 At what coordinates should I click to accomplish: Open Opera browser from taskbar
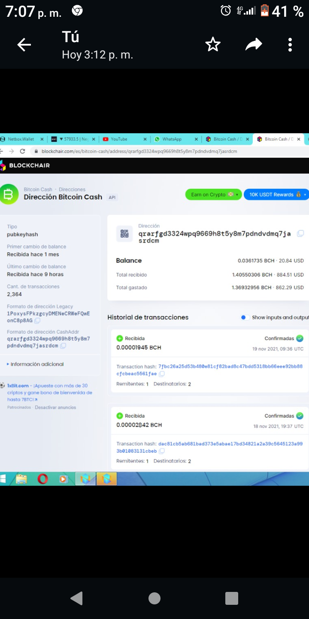click(x=42, y=479)
